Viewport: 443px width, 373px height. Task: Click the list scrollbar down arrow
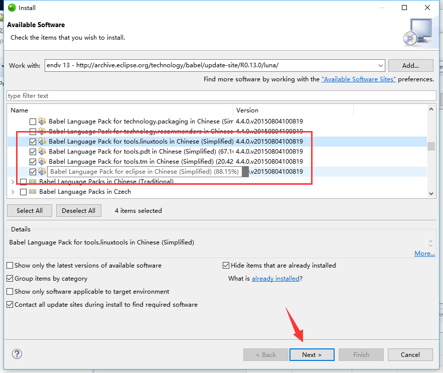pyautogui.click(x=431, y=194)
